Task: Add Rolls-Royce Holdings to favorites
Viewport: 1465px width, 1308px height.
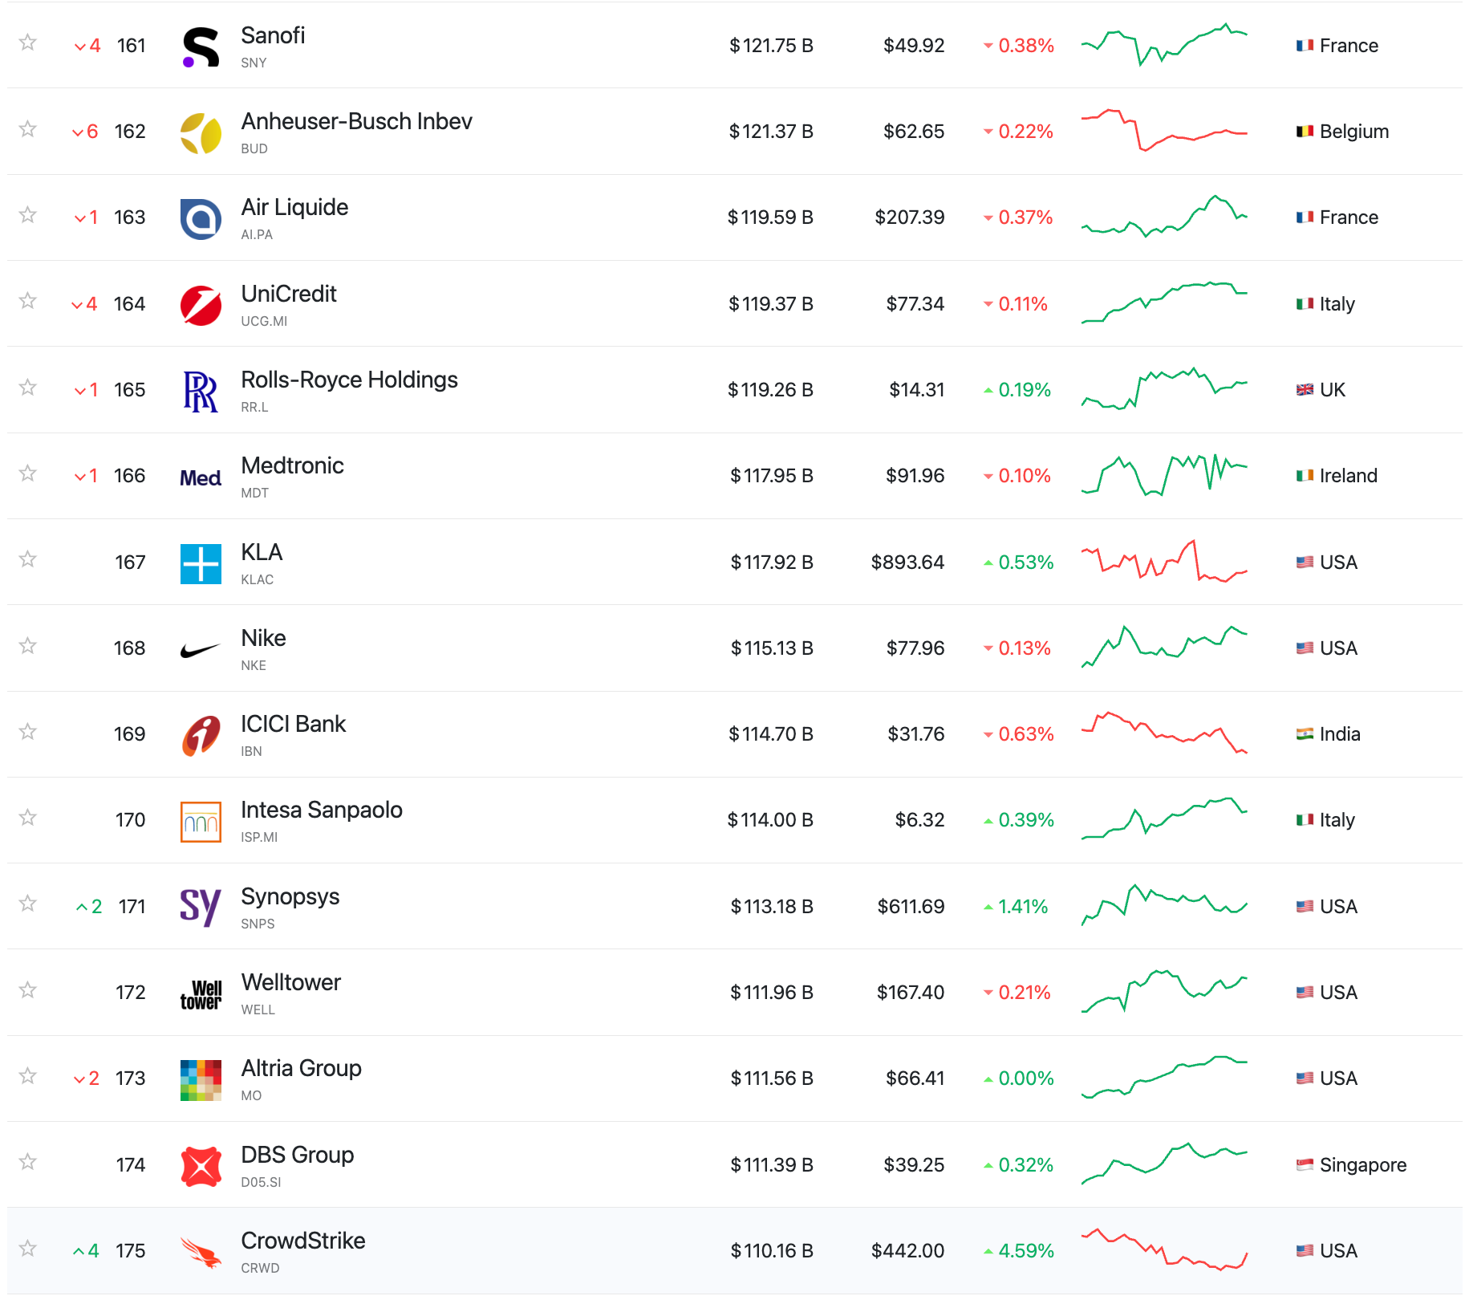Action: (28, 387)
